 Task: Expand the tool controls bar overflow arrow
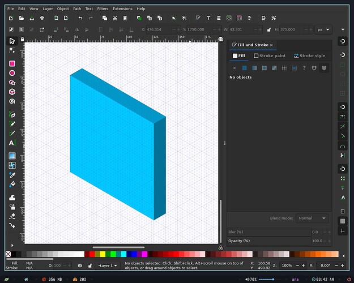coord(343,29)
